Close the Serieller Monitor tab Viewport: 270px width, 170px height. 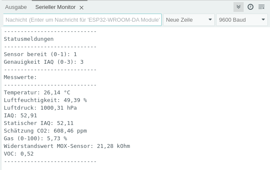point(82,8)
